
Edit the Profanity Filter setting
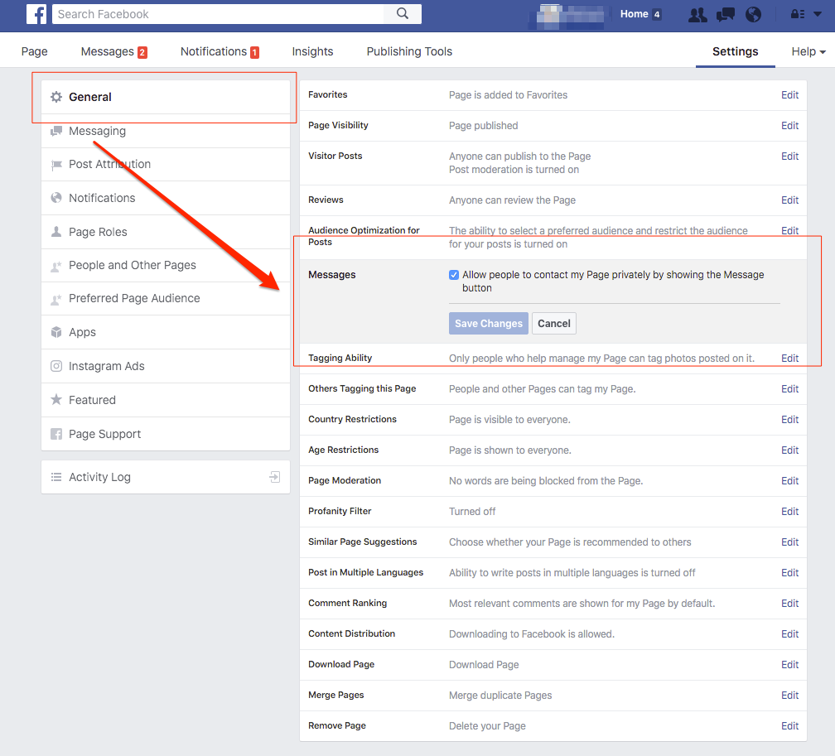[x=789, y=512]
